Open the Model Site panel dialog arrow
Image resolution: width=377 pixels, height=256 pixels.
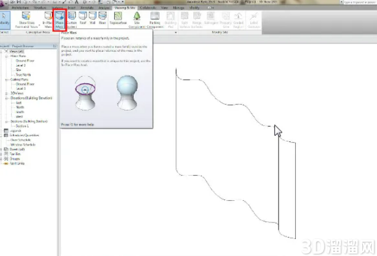(176, 32)
